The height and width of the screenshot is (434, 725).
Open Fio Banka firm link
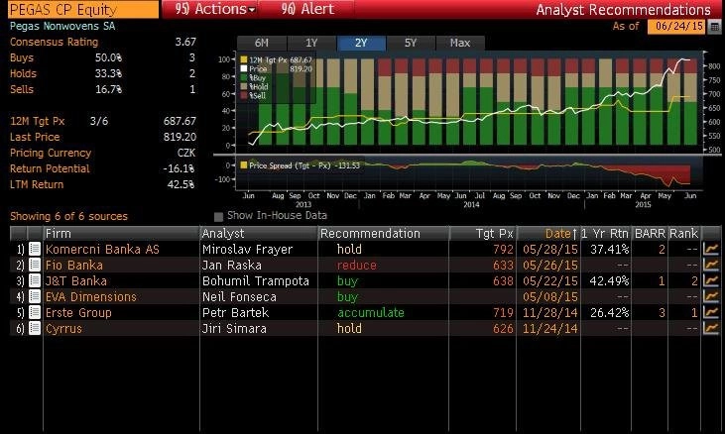pos(74,265)
